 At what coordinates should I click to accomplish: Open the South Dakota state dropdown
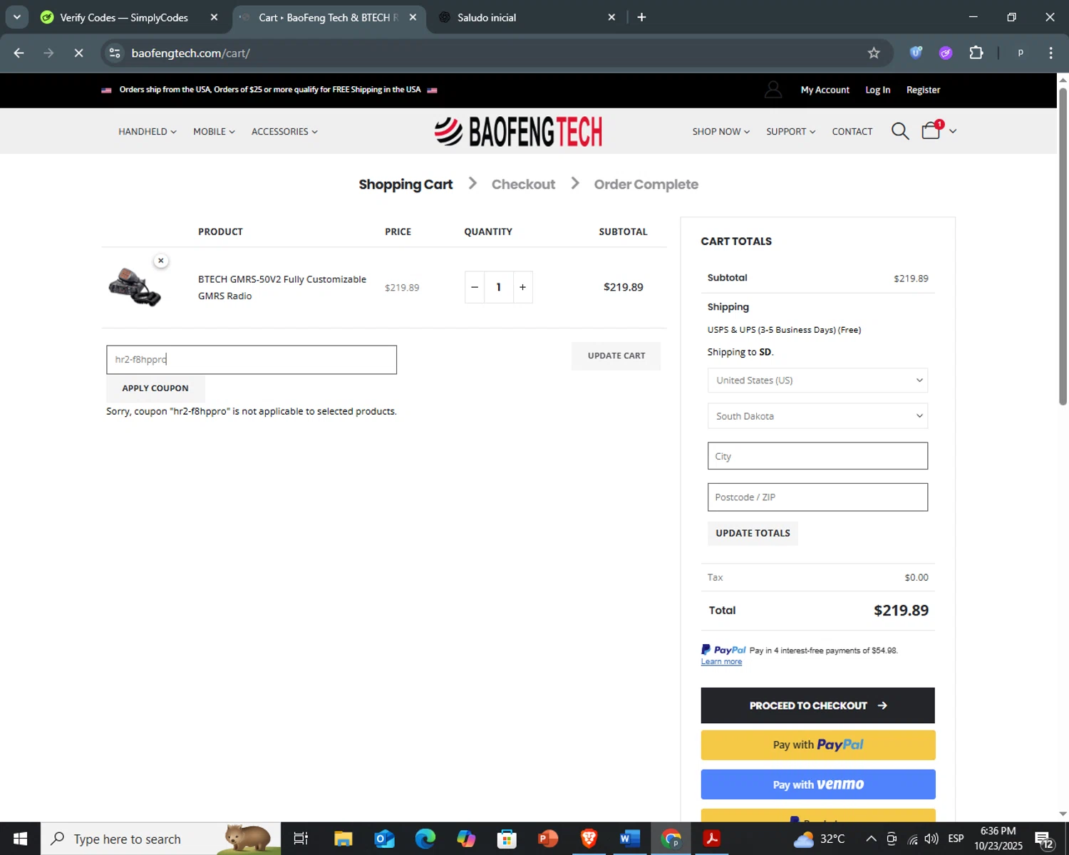coord(817,416)
